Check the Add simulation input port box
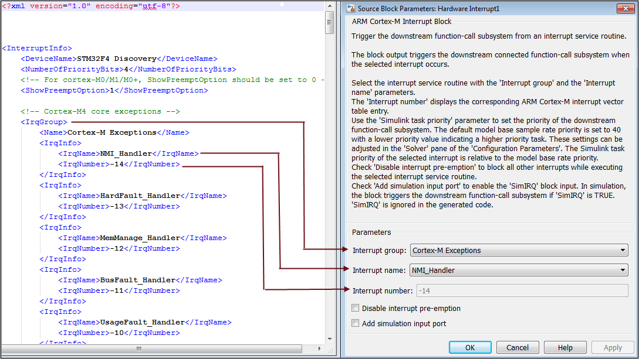The width and height of the screenshot is (639, 359). 356,323
